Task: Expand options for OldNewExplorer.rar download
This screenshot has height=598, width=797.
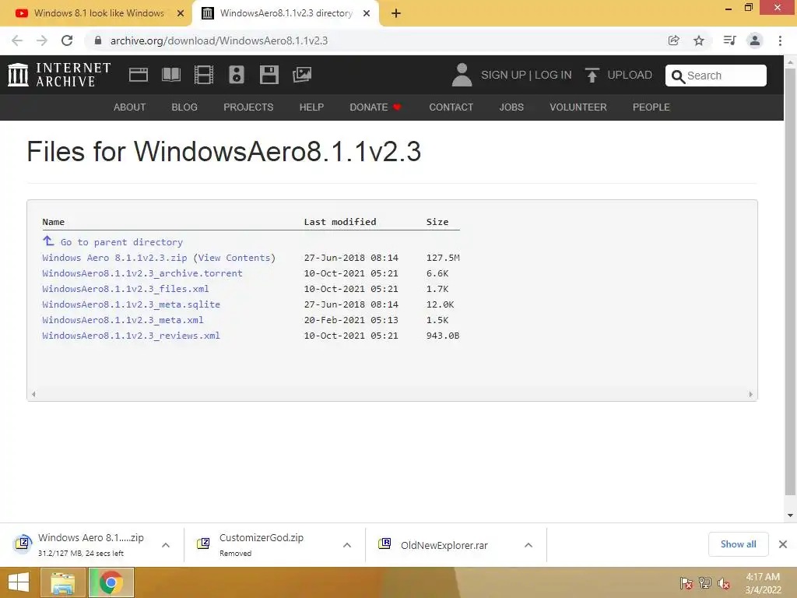Action: click(x=528, y=545)
